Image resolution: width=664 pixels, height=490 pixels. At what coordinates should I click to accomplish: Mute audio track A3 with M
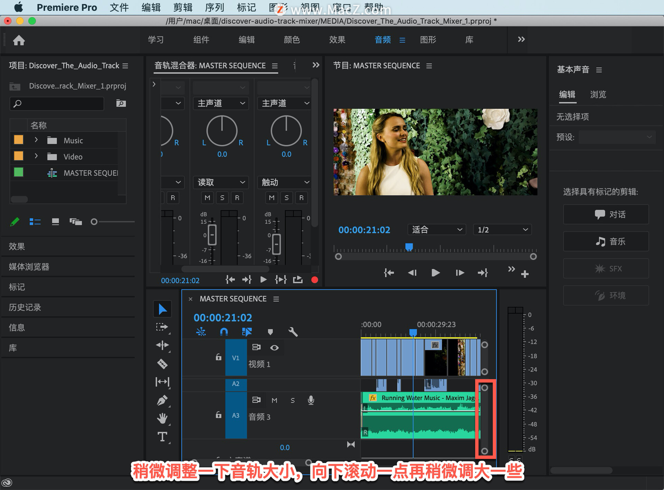274,400
